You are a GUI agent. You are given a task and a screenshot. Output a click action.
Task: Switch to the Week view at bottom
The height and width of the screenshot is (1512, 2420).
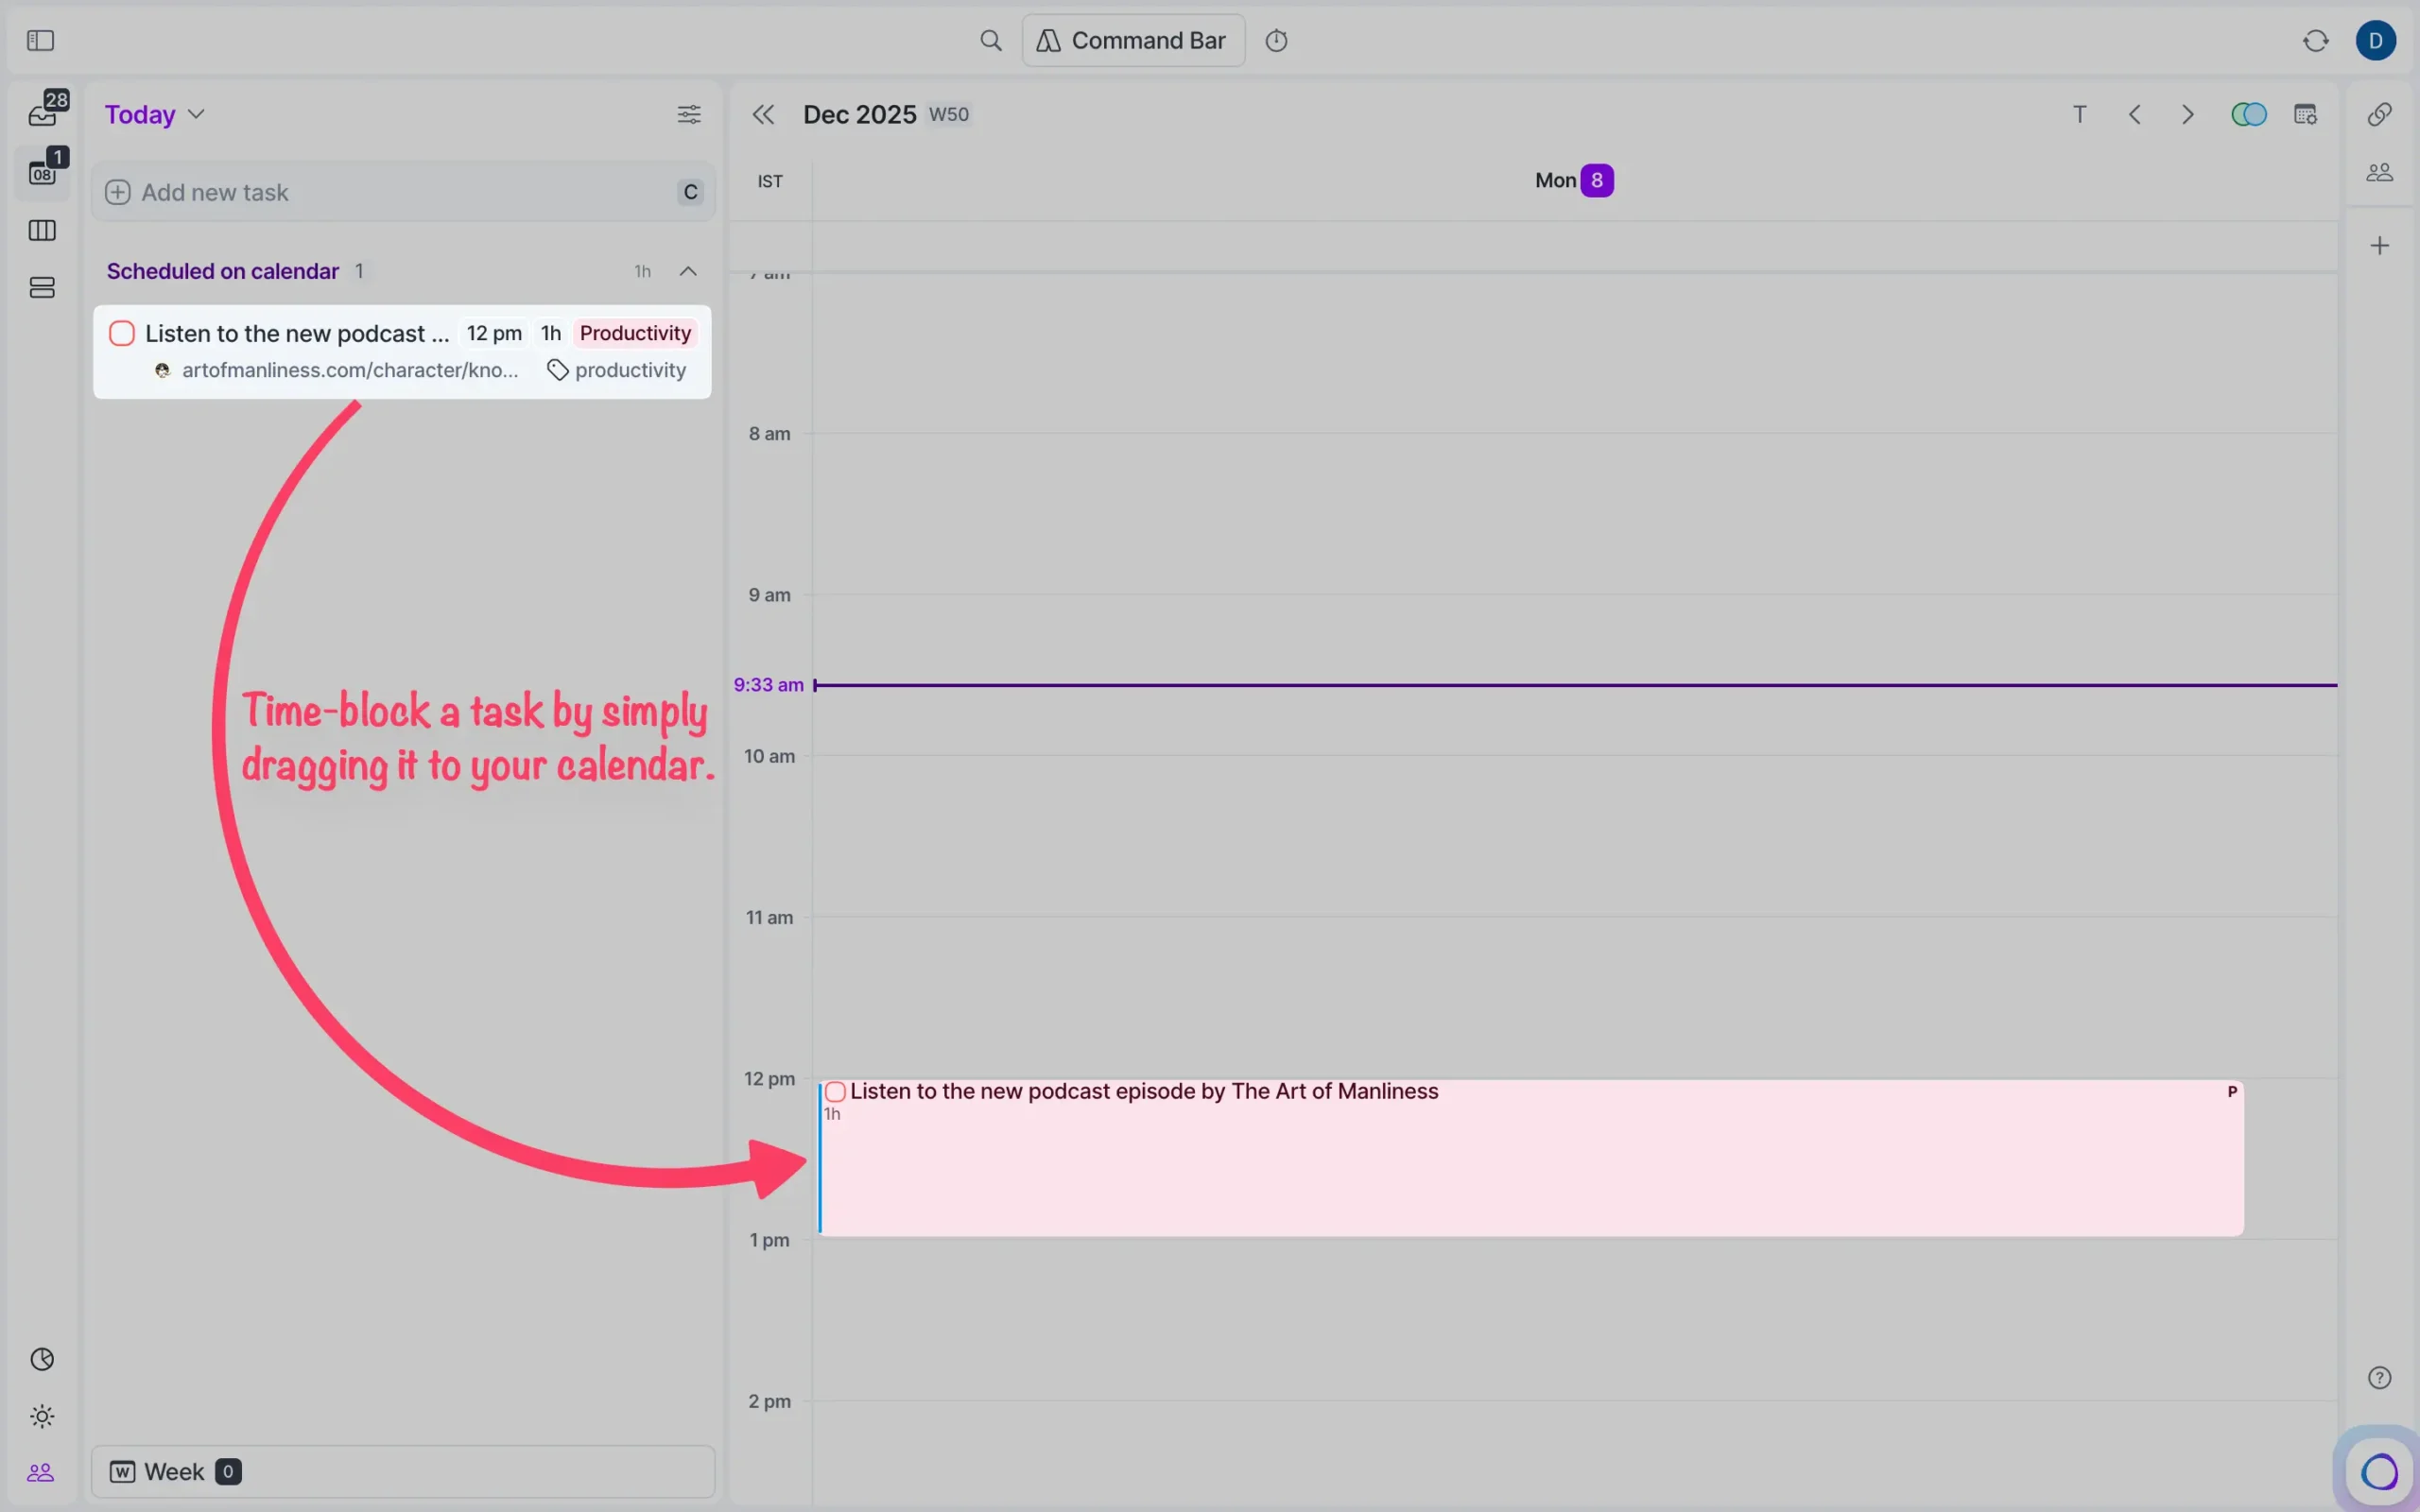coord(174,1471)
